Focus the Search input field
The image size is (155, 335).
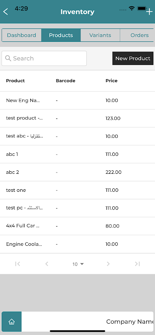click(44, 58)
